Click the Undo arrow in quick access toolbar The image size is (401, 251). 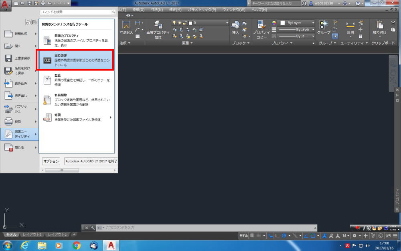(50, 3)
